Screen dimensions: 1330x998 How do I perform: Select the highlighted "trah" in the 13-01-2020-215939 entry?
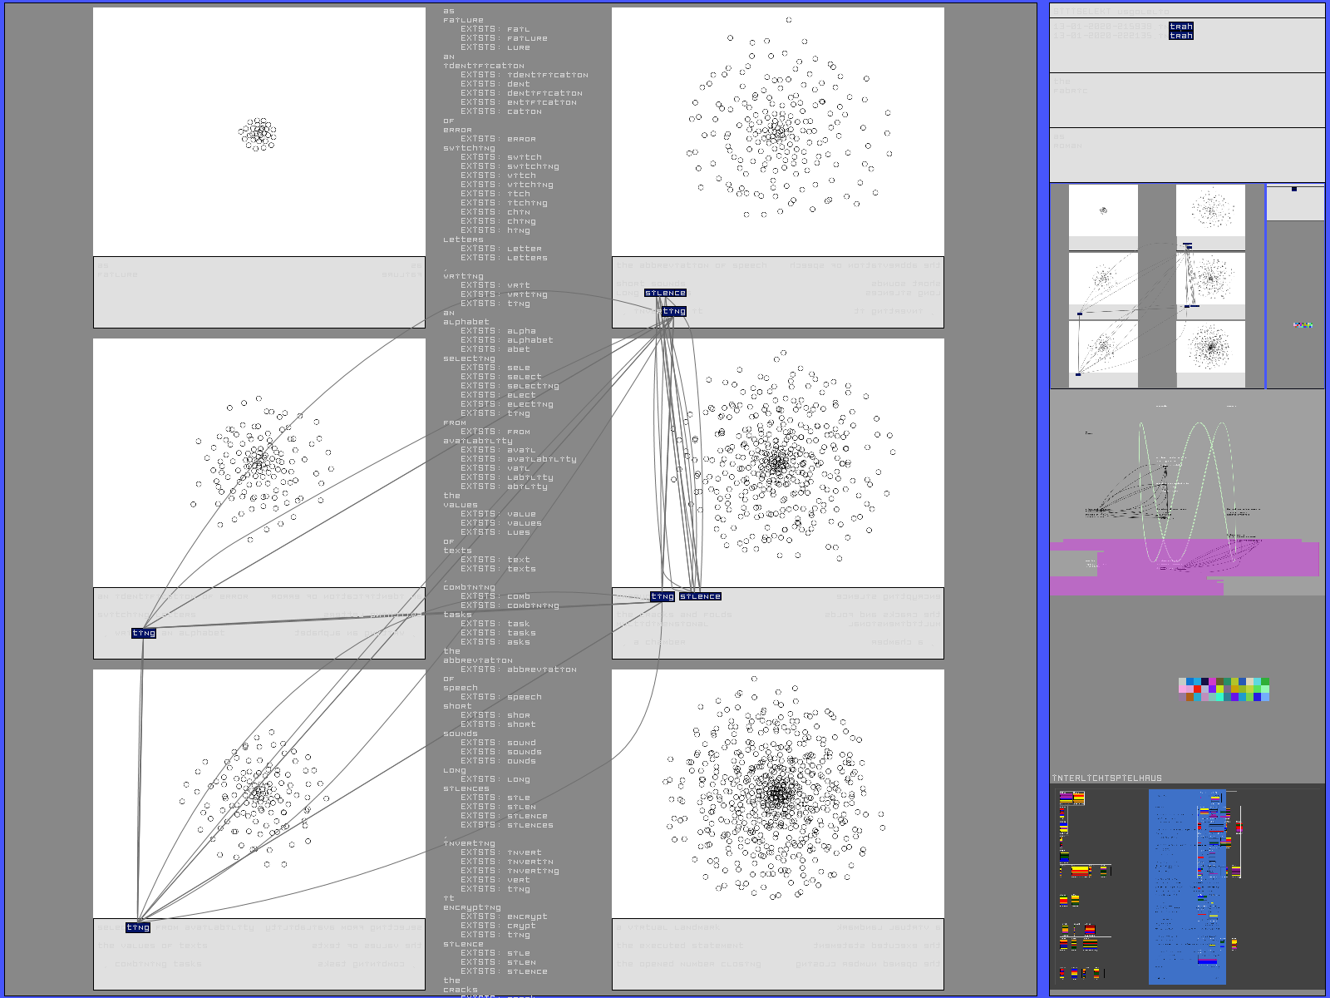[1180, 27]
